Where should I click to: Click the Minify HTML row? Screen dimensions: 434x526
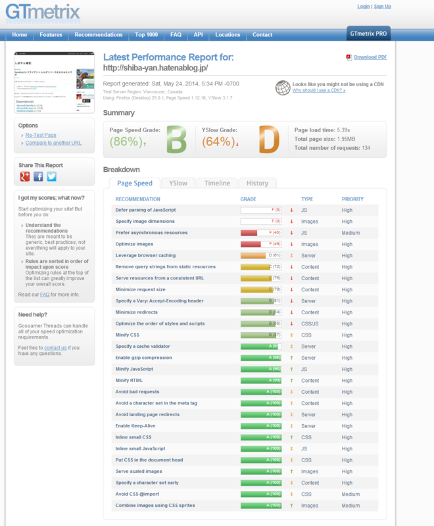pyautogui.click(x=245, y=381)
